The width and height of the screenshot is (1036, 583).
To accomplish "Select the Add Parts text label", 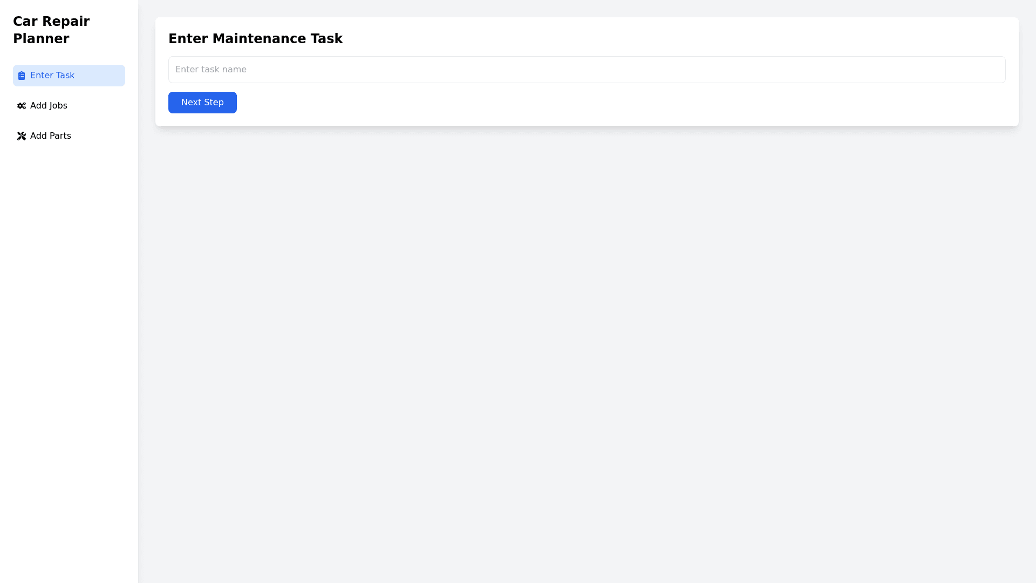I will click(51, 136).
